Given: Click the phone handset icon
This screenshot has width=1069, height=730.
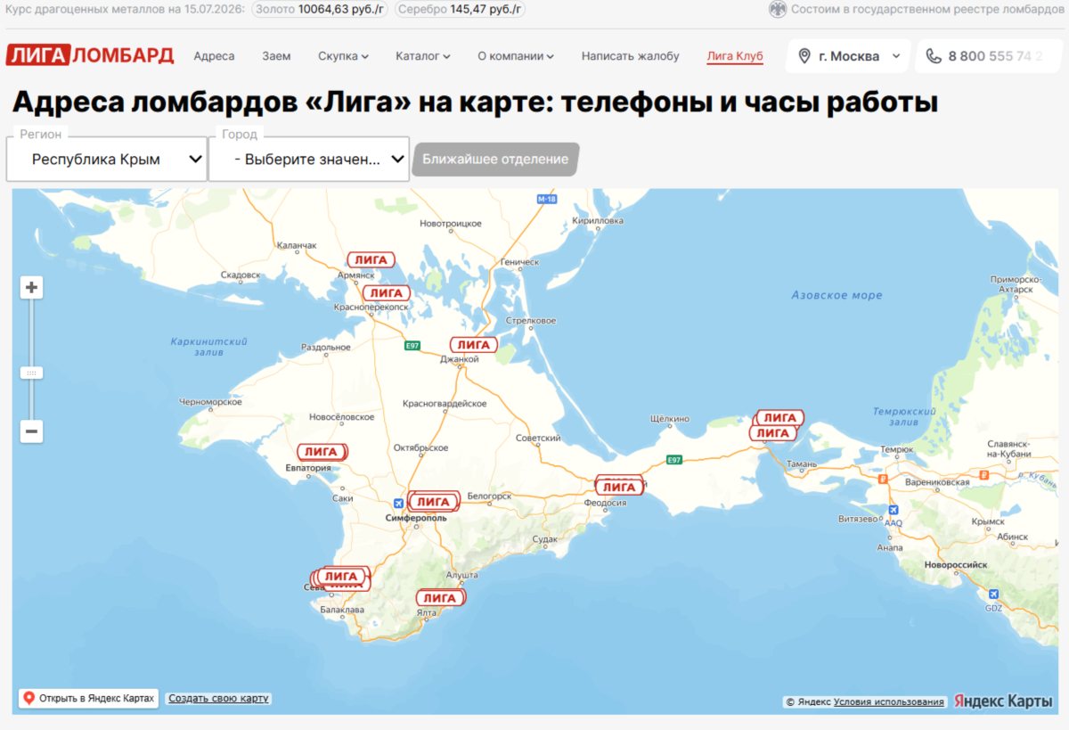Looking at the screenshot, I should pos(934,56).
